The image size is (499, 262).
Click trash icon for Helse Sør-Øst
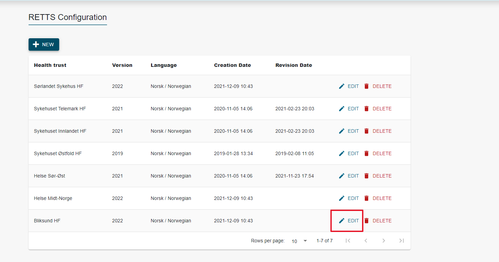pyautogui.click(x=367, y=176)
